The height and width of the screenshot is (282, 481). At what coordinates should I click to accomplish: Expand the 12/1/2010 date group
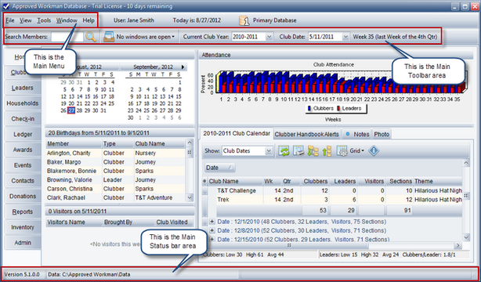[212, 222]
